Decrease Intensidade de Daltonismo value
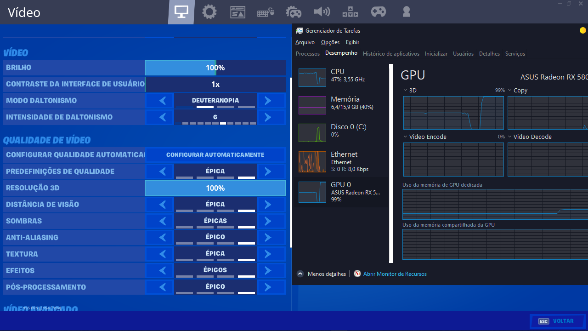588x331 pixels. (x=159, y=117)
